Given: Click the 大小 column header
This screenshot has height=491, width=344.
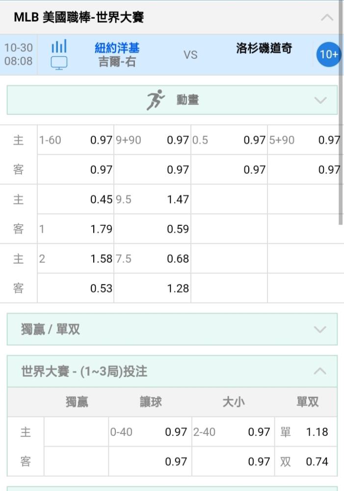Looking at the screenshot, I should [234, 402].
